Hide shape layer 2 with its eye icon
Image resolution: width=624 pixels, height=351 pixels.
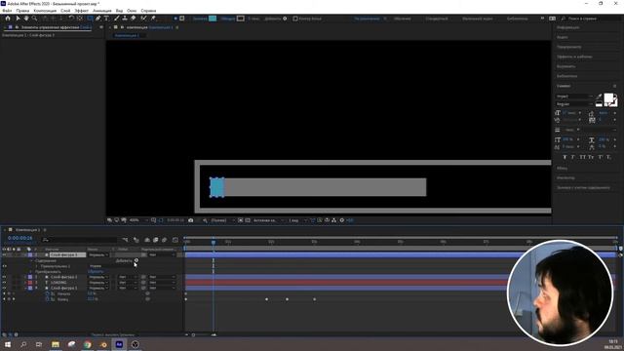point(4,277)
